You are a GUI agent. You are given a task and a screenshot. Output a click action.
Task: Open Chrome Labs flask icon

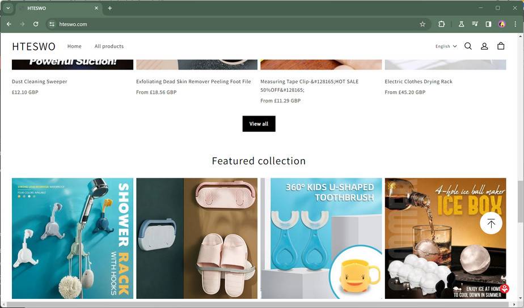pyautogui.click(x=461, y=24)
